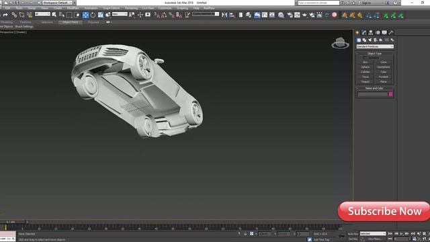Screen dimensions: 430x242
Task: Create a Box primitive
Action: 365,63
